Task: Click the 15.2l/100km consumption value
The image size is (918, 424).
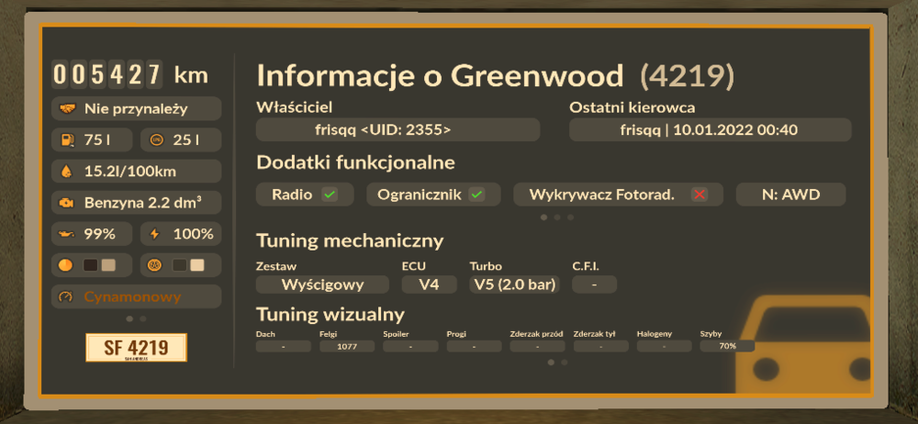Action: [x=130, y=172]
